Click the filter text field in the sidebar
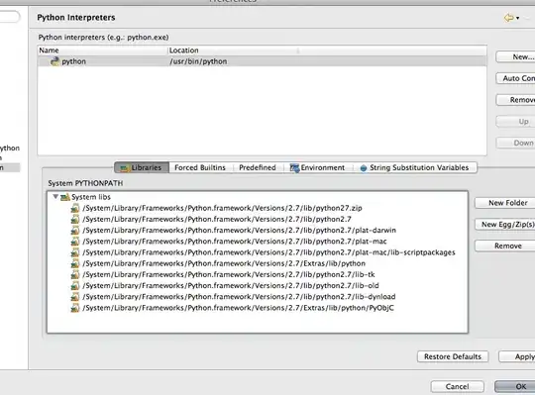The width and height of the screenshot is (535, 395). point(10,17)
